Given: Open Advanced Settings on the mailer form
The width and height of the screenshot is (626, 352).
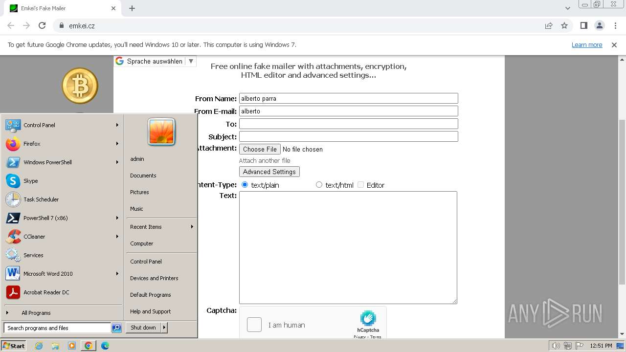Looking at the screenshot, I should pyautogui.click(x=269, y=172).
